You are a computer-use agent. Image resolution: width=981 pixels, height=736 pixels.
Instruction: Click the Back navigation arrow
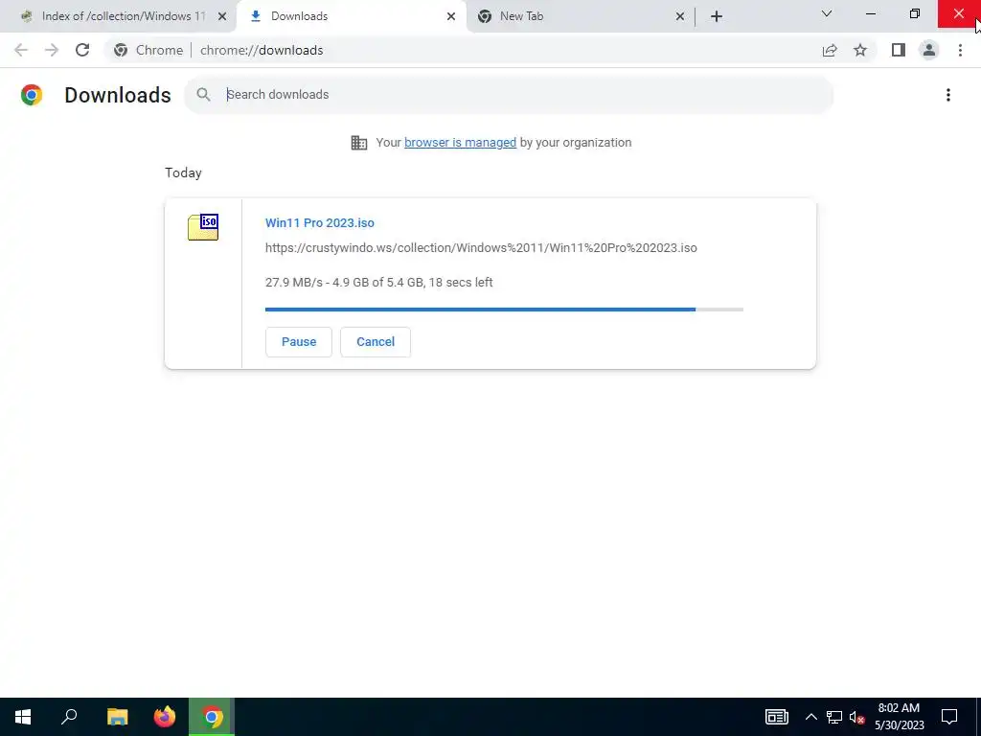[21, 50]
